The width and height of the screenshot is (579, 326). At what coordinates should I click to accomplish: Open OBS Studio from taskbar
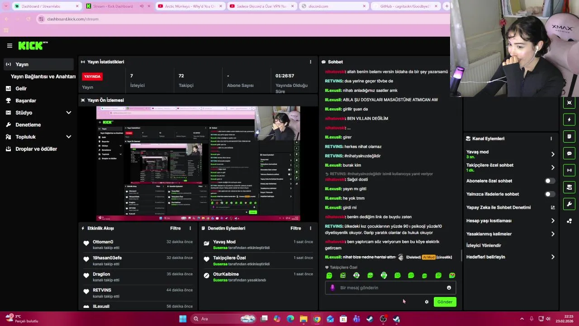(383, 319)
